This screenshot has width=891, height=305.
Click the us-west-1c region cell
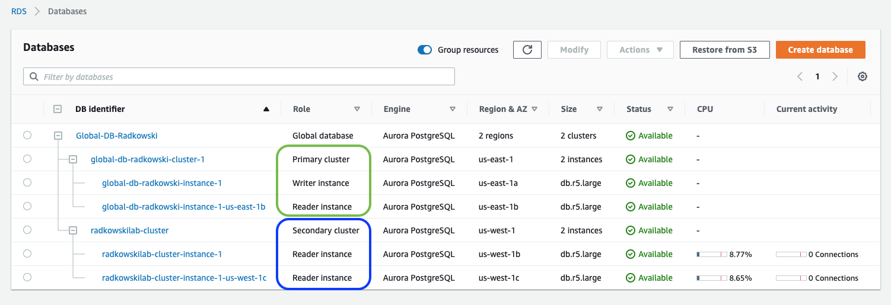499,278
